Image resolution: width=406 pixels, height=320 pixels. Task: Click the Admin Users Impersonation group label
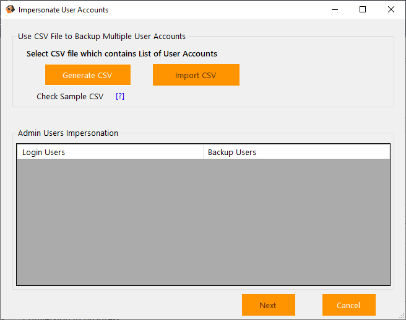(67, 133)
